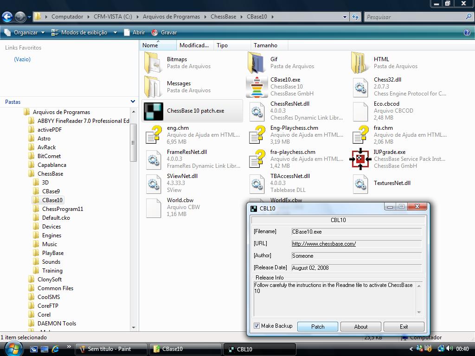Click the Filename field showing CBase10.exe
Viewport: 475px width, 356px height.
[x=357, y=232]
